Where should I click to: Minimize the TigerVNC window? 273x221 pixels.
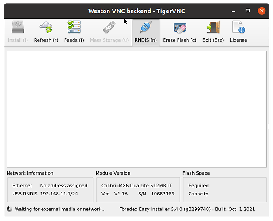pyautogui.click(x=234, y=11)
